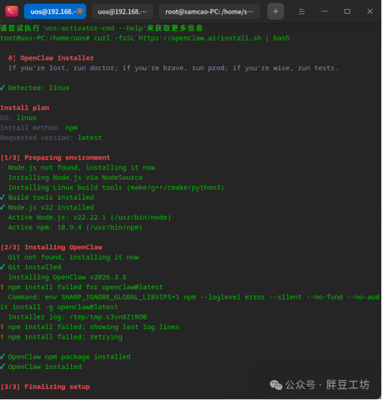
Task: Click the 'Build tools installed' line
Action: (x=47, y=197)
